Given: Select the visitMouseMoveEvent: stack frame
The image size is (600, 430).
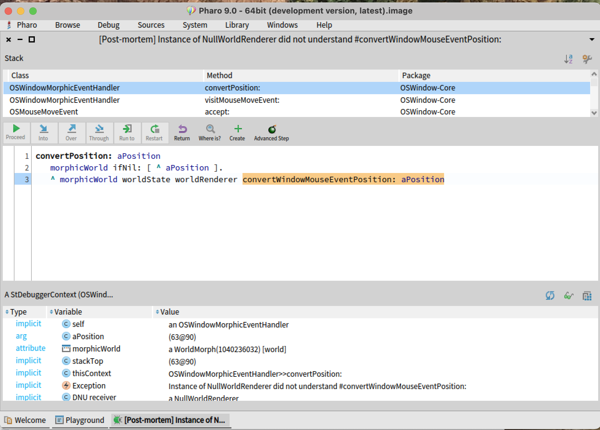Looking at the screenshot, I should [x=242, y=100].
